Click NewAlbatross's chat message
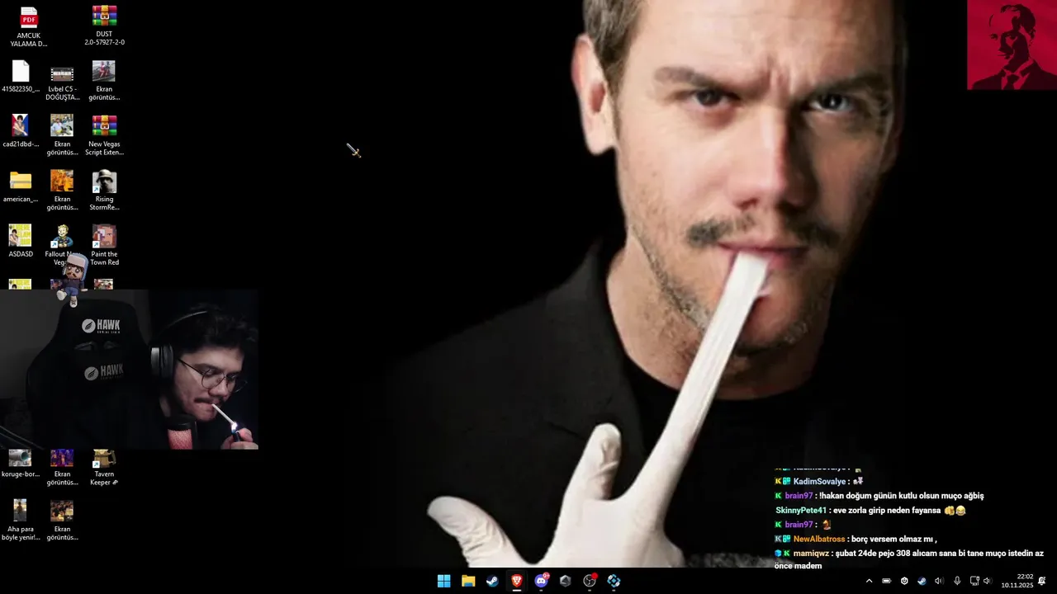Image resolution: width=1057 pixels, height=594 pixels. click(x=856, y=539)
